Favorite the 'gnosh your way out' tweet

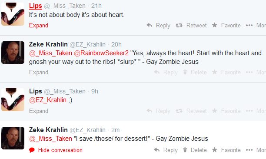[226, 73]
